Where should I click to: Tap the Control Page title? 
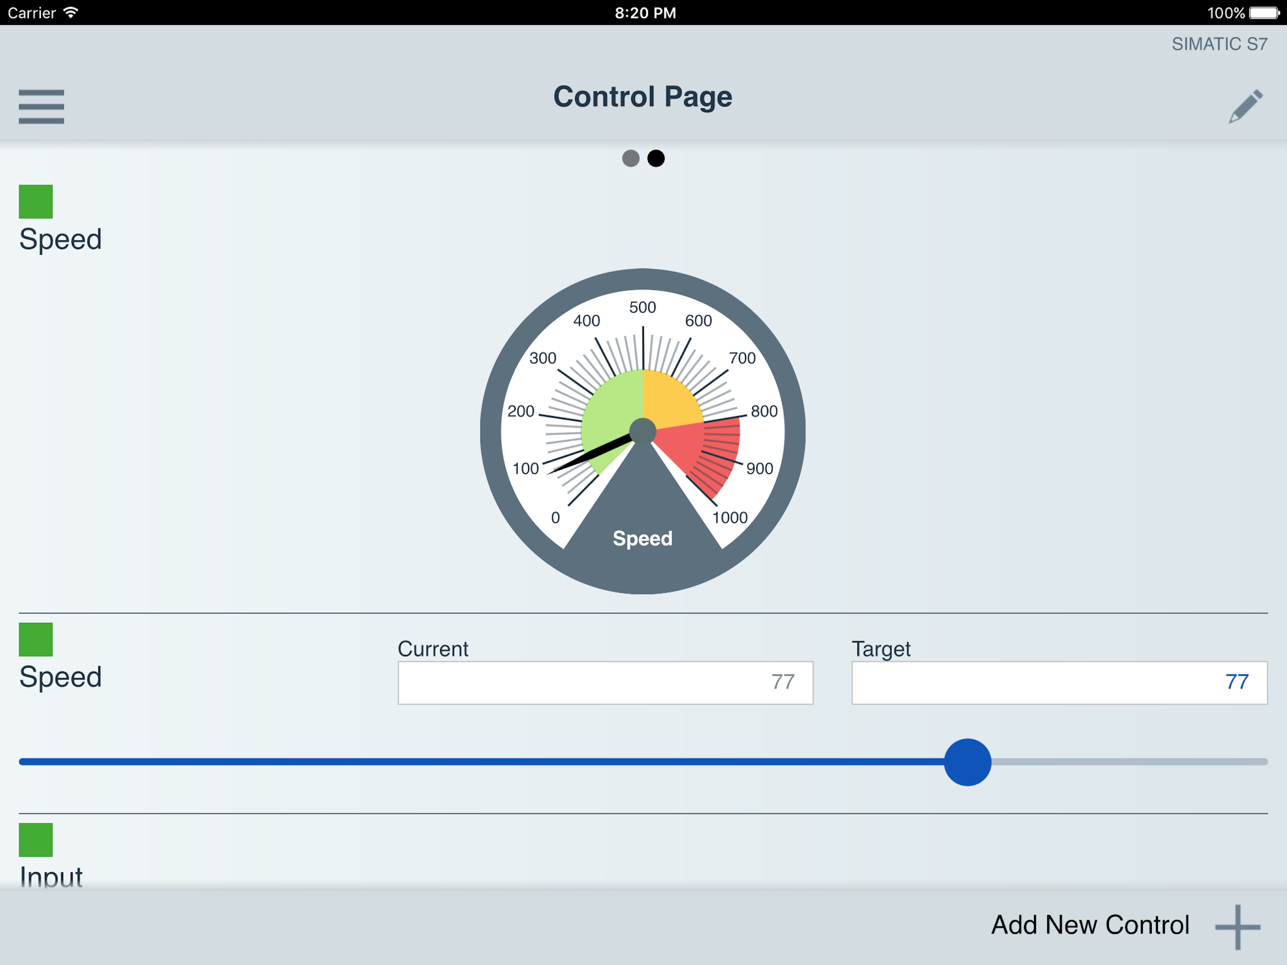pyautogui.click(x=643, y=97)
